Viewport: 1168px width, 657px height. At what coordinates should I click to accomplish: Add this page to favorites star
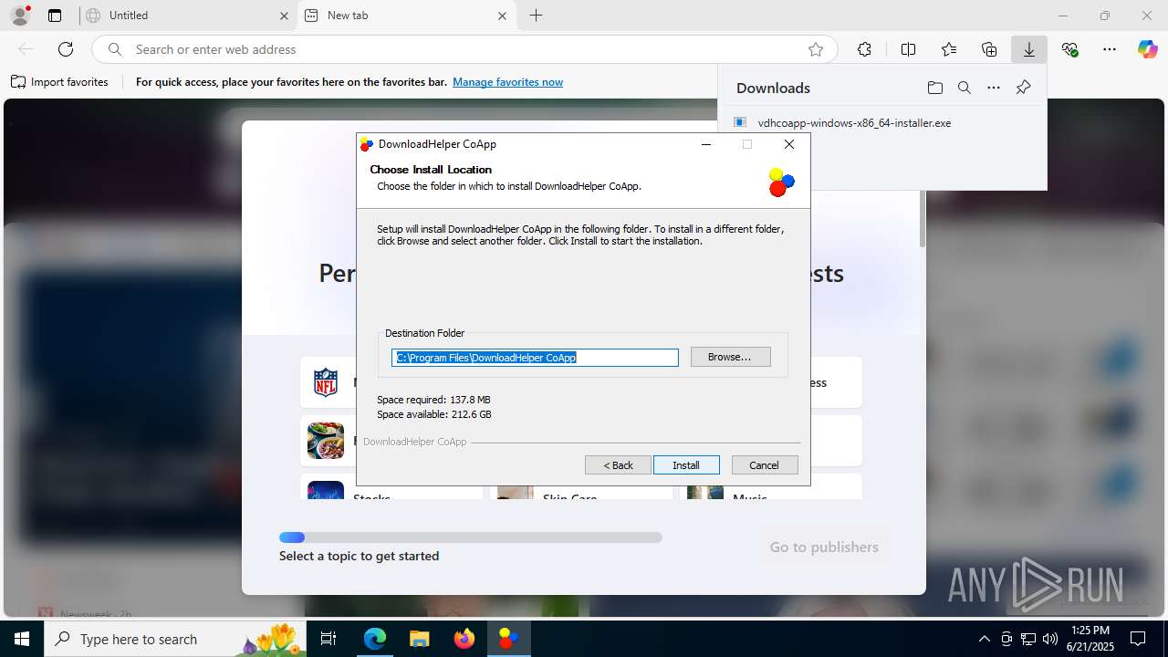click(x=816, y=49)
